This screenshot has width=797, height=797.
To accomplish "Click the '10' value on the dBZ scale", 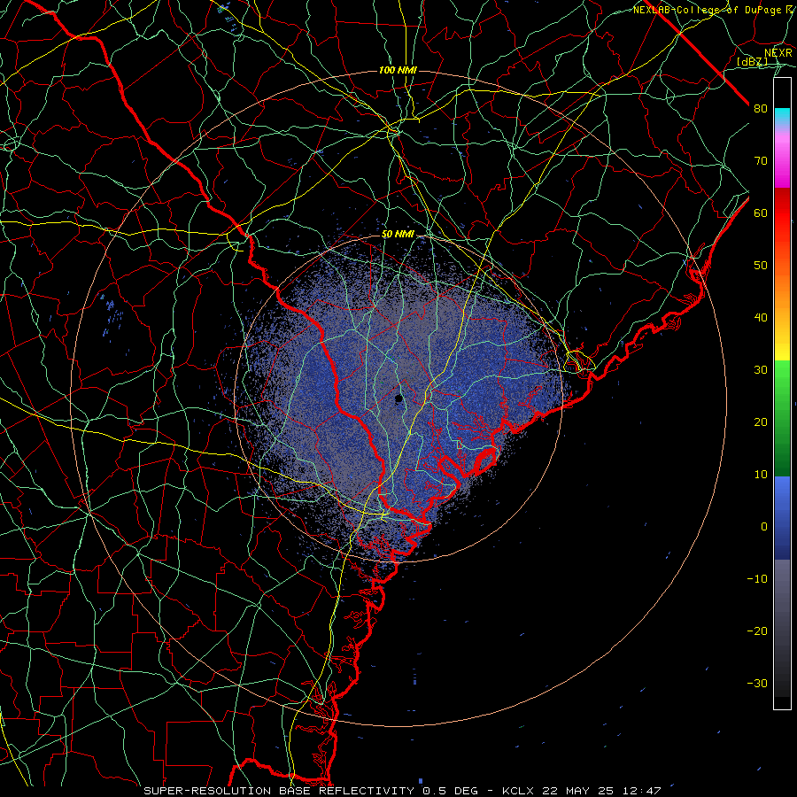I will [761, 475].
